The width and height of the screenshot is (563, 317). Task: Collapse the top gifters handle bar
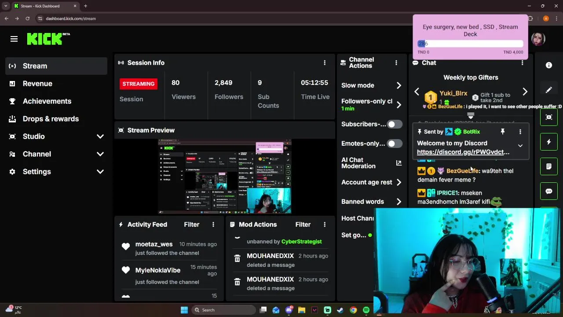[x=471, y=116]
